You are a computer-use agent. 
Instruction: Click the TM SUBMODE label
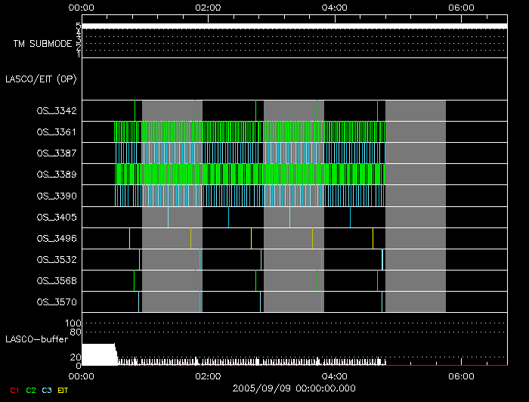42,44
